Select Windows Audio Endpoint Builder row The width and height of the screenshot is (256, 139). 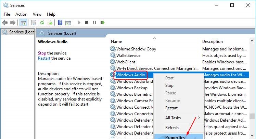(x=135, y=81)
